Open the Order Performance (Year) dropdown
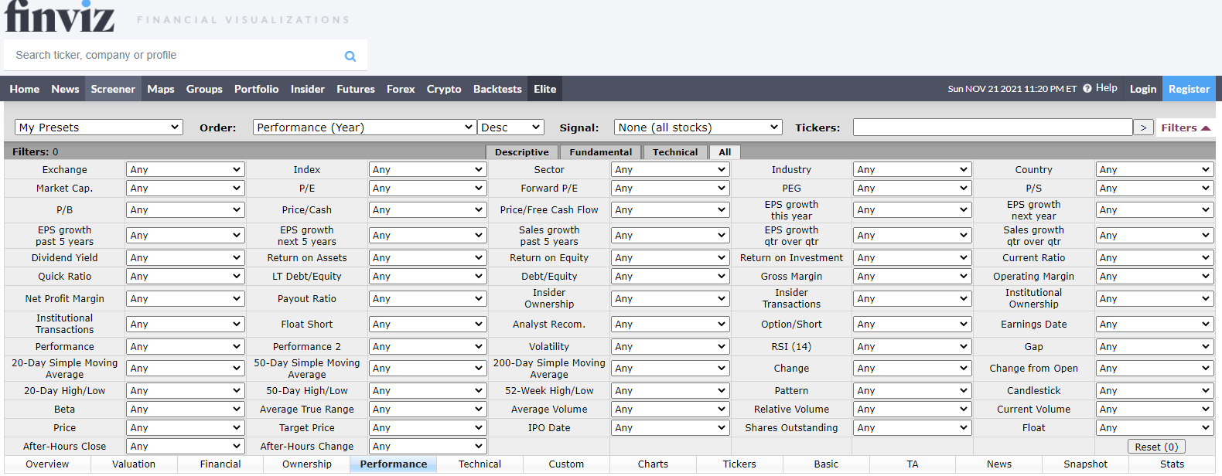This screenshot has width=1222, height=476. click(x=364, y=127)
